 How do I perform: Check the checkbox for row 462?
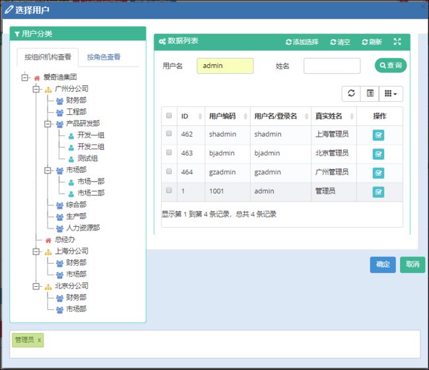click(x=169, y=133)
